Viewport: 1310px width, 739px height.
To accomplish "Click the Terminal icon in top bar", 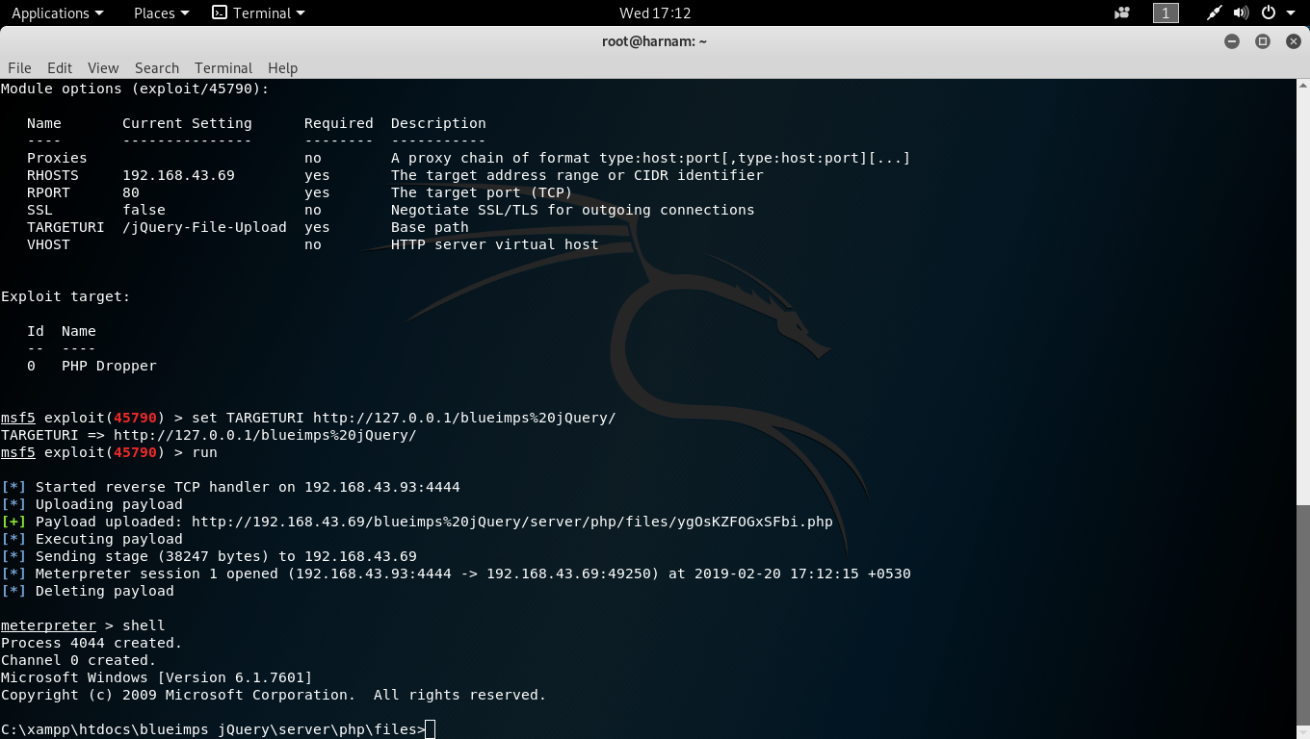I will 220,13.
